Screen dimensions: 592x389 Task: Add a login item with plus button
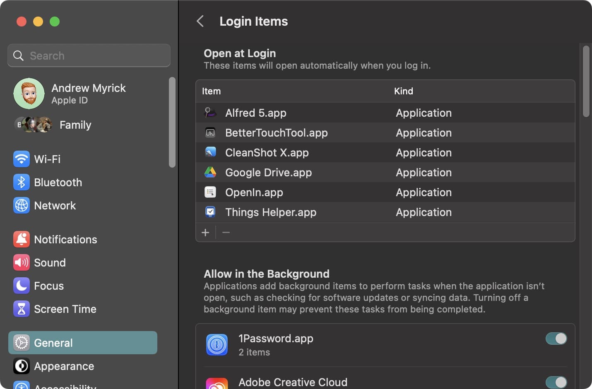tap(205, 233)
